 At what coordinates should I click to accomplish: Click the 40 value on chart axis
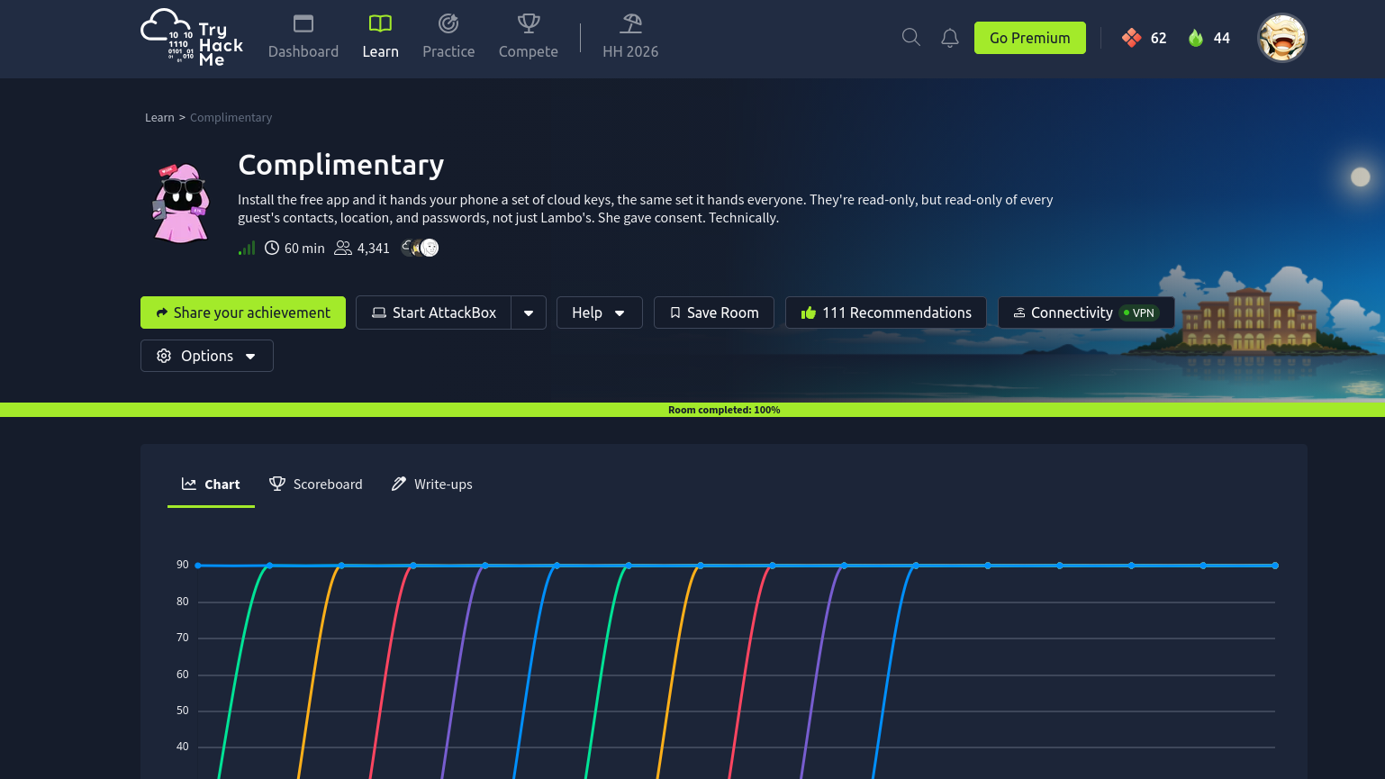183,747
